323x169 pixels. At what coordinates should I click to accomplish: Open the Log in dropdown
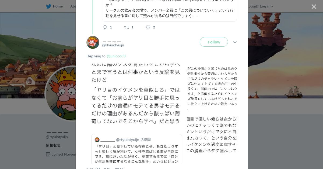[266, 6]
